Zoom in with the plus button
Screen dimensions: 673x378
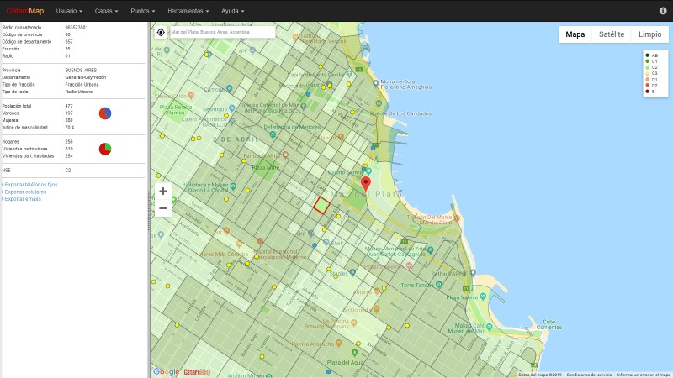click(x=163, y=192)
